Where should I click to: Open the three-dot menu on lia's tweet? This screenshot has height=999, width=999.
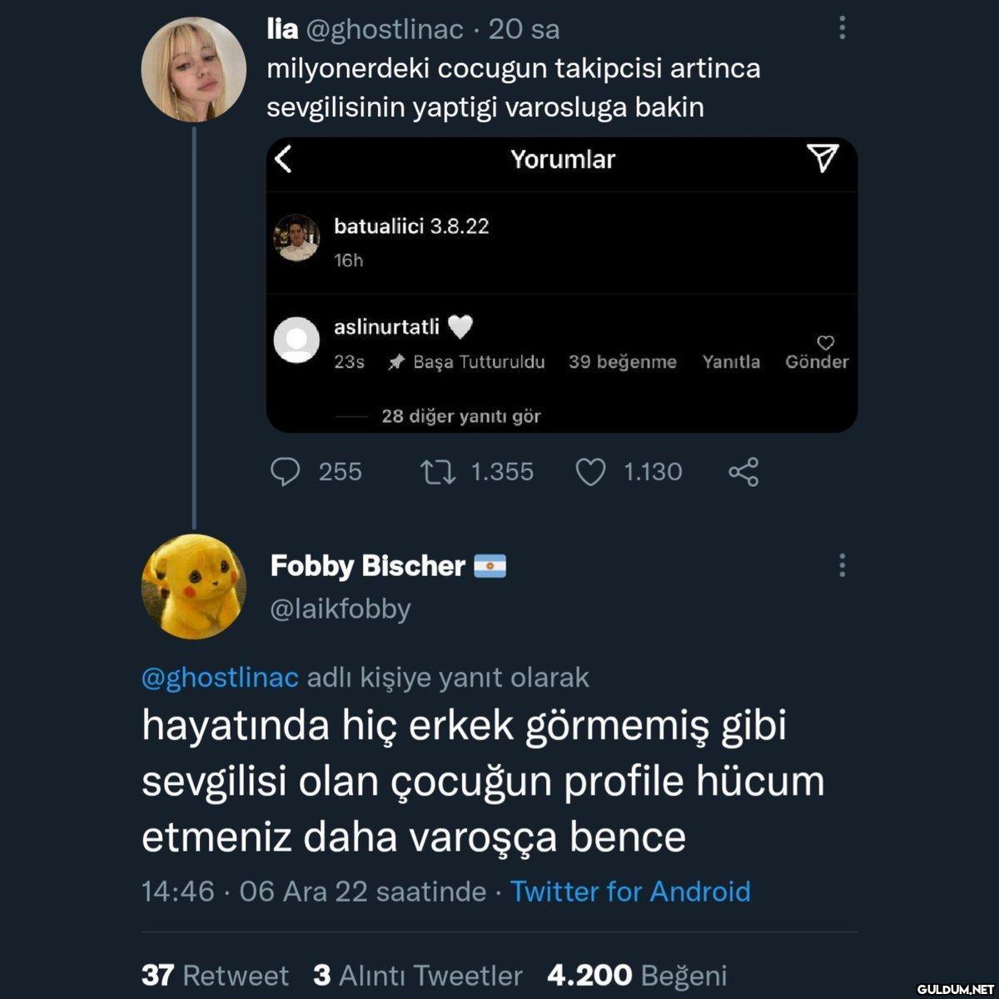tap(842, 29)
